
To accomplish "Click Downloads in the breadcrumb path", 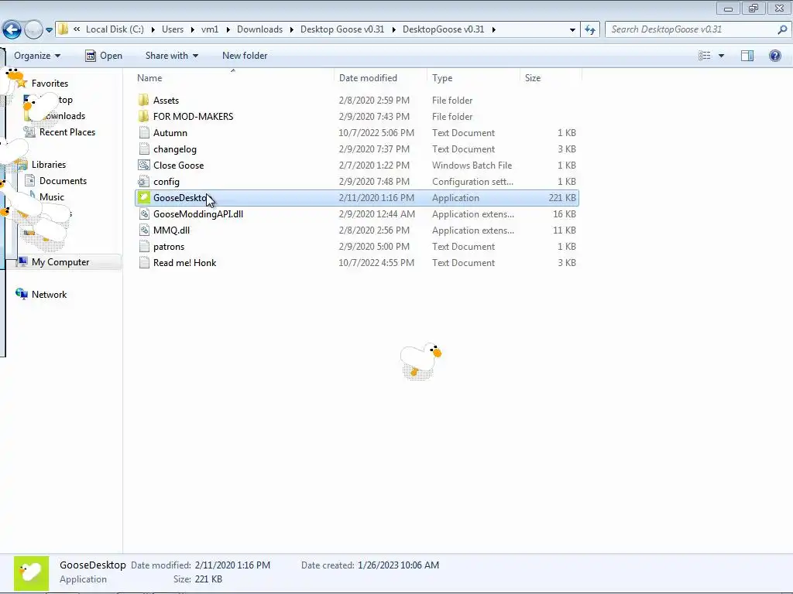I will tap(259, 29).
